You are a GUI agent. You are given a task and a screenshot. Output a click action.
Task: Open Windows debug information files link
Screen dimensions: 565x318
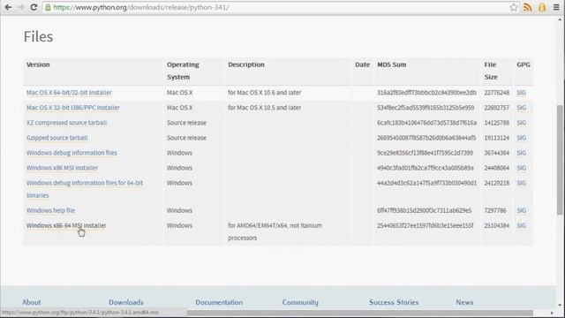[72, 153]
